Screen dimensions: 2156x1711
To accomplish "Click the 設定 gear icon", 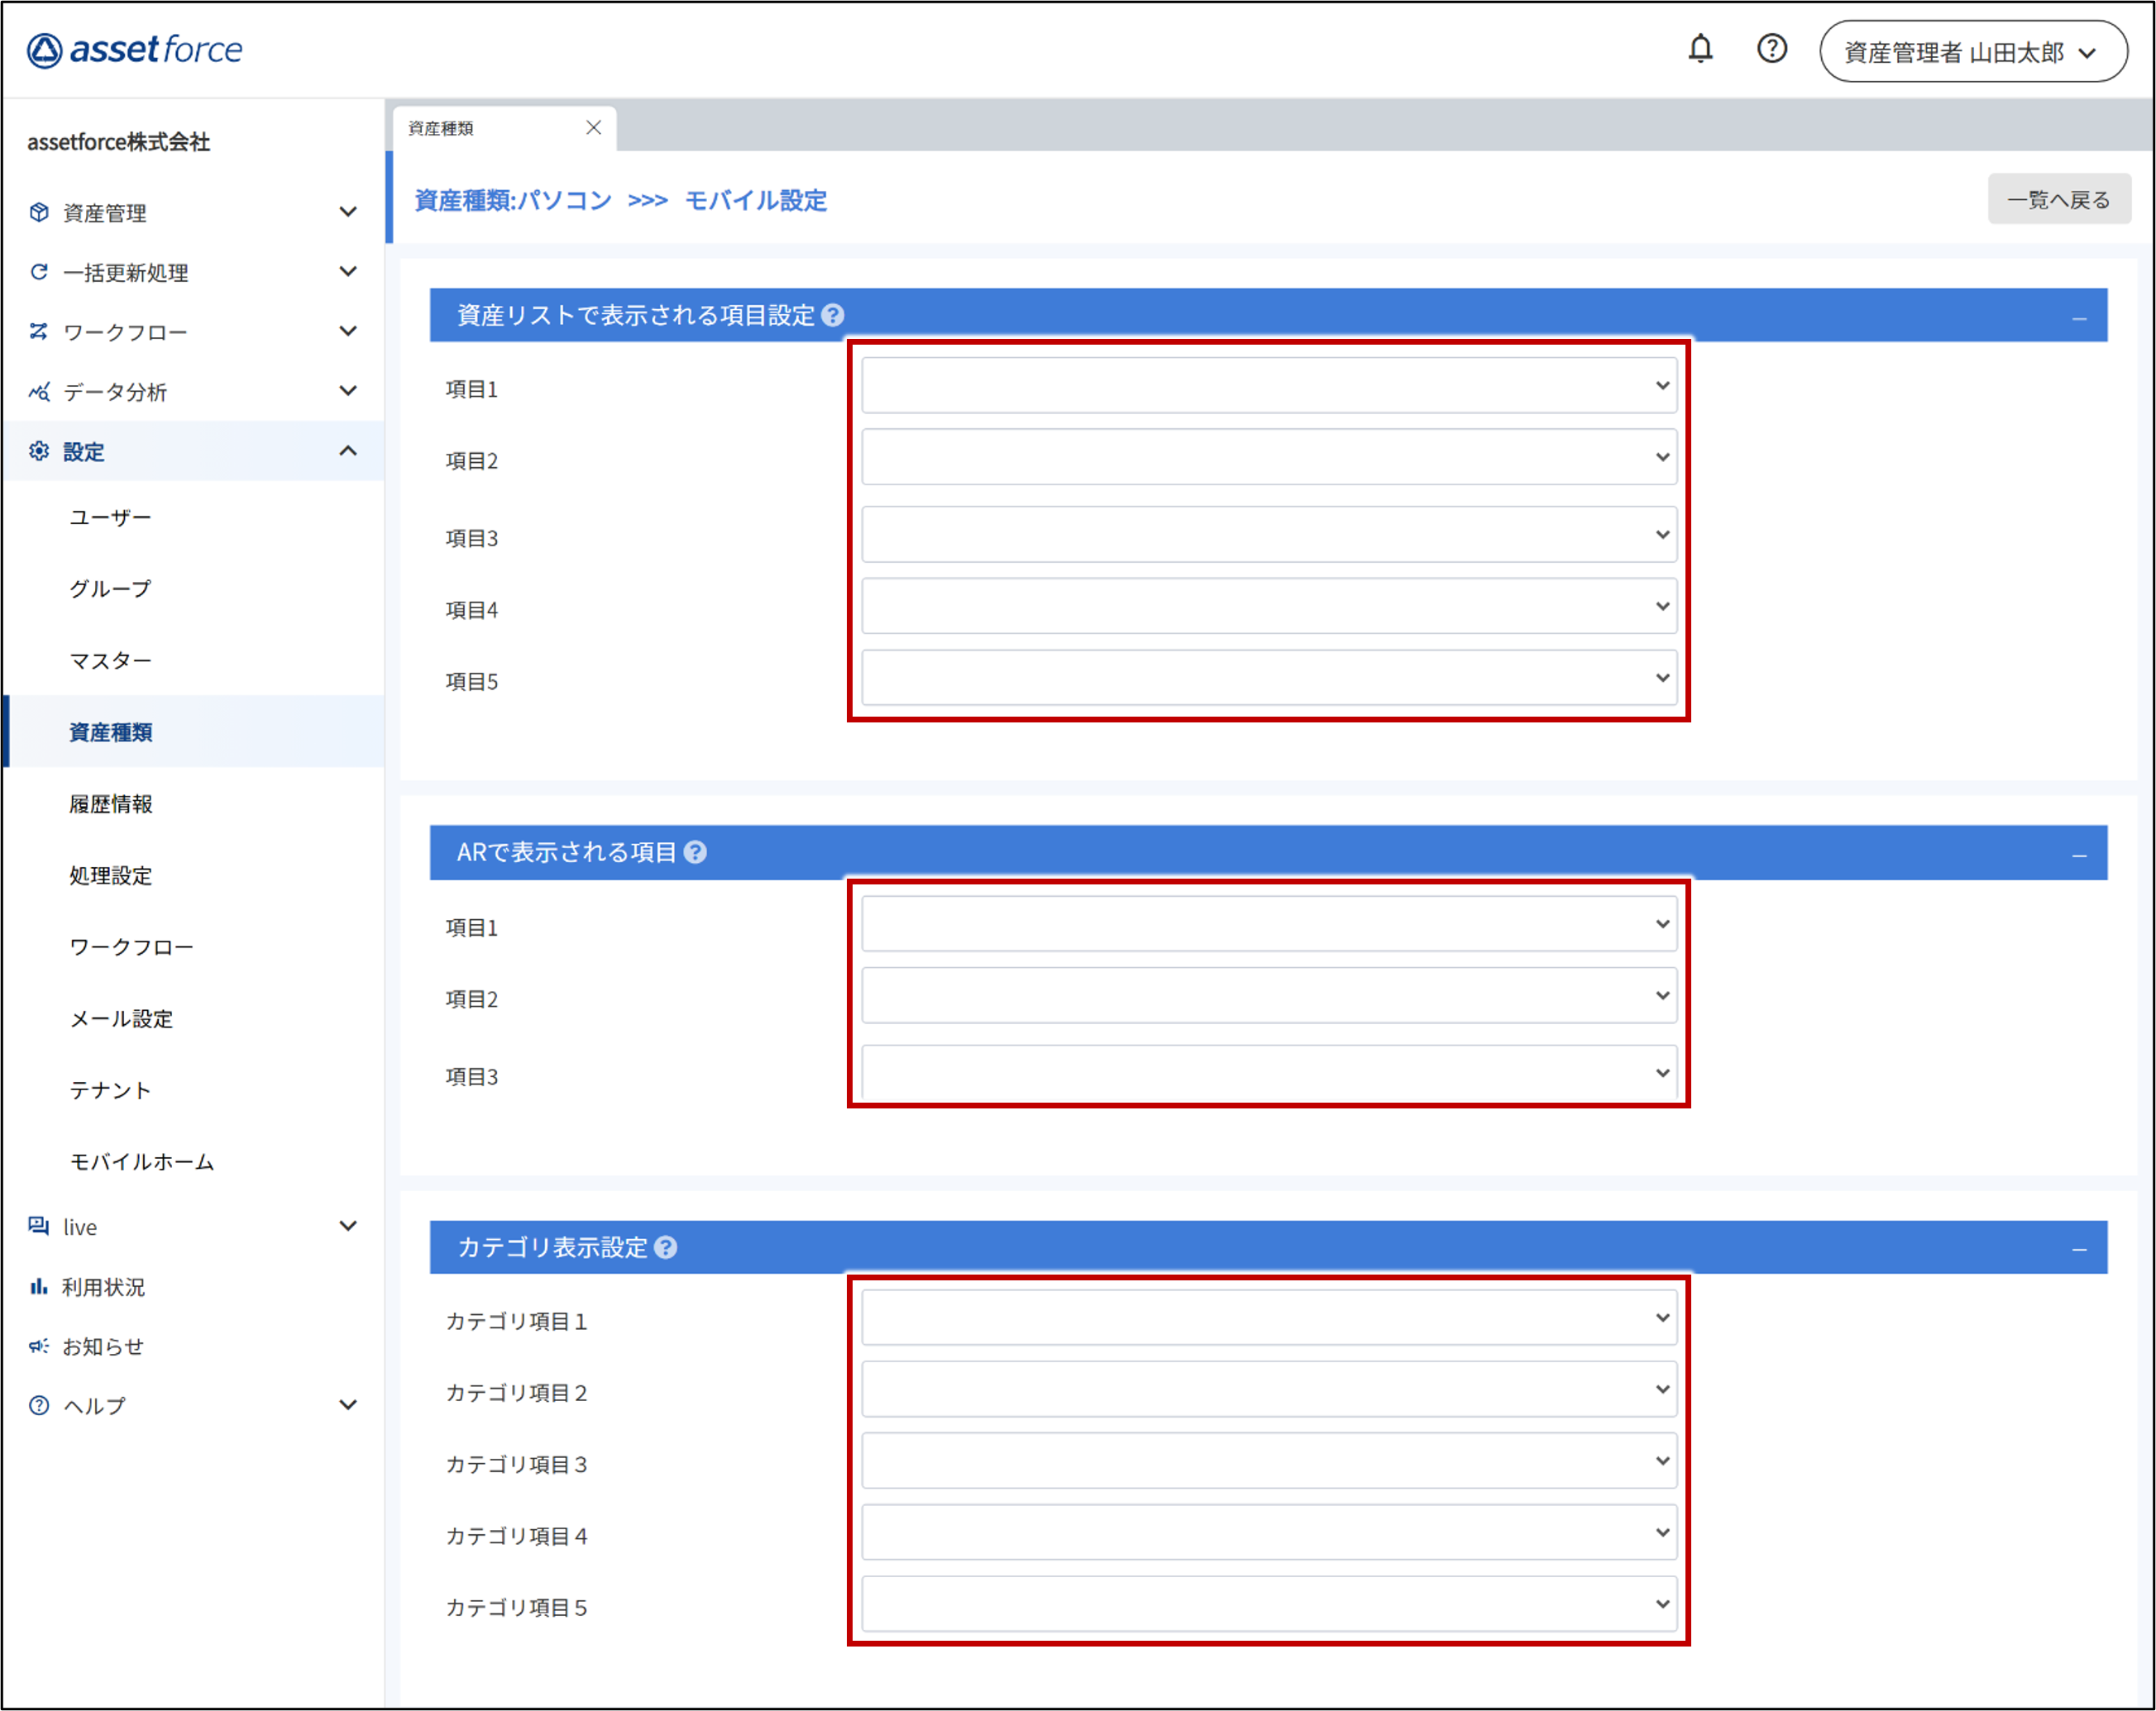I will 39,450.
